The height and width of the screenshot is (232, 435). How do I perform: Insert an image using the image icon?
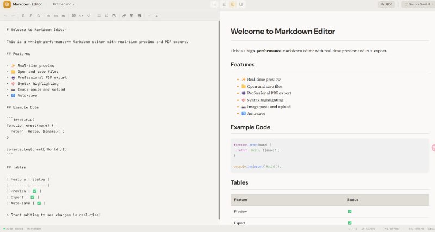pos(132,16)
